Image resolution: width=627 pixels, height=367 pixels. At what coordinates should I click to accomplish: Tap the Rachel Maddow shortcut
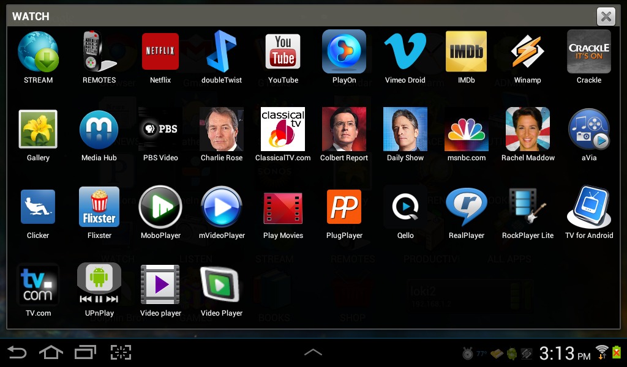(x=527, y=129)
